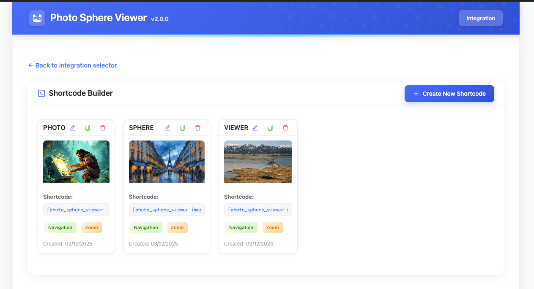The image size is (534, 289).
Task: Delete the PHOTO shortcode via the trash icon
Action: point(103,127)
